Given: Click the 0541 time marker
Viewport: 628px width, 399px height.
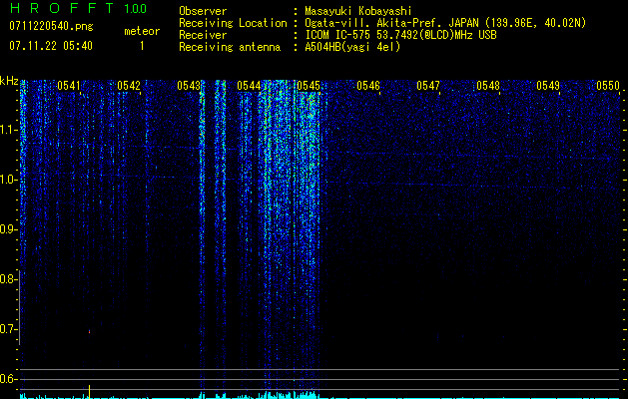Looking at the screenshot, I should pos(69,86).
